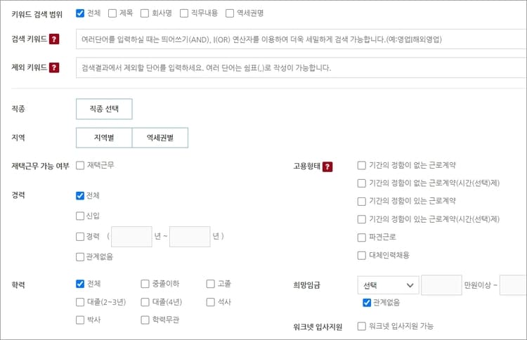The height and width of the screenshot is (340, 527).
Task: Check the 신입 career checkbox
Action: 80,216
